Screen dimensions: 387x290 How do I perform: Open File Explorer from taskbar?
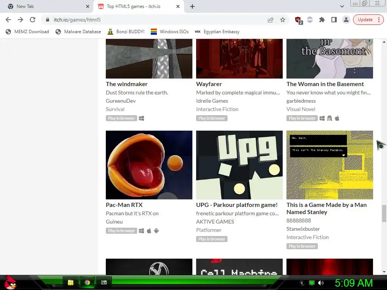(x=71, y=282)
